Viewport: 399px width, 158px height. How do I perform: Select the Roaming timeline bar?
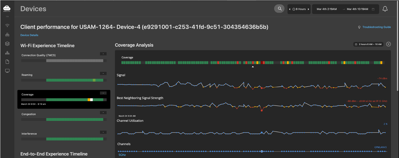pyautogui.click(x=64, y=80)
